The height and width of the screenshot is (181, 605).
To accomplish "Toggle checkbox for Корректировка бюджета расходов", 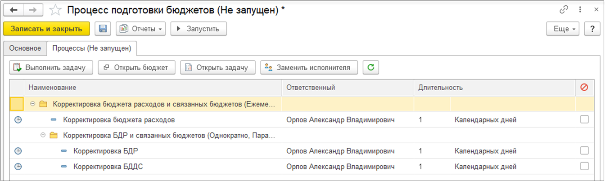I will coord(584,119).
